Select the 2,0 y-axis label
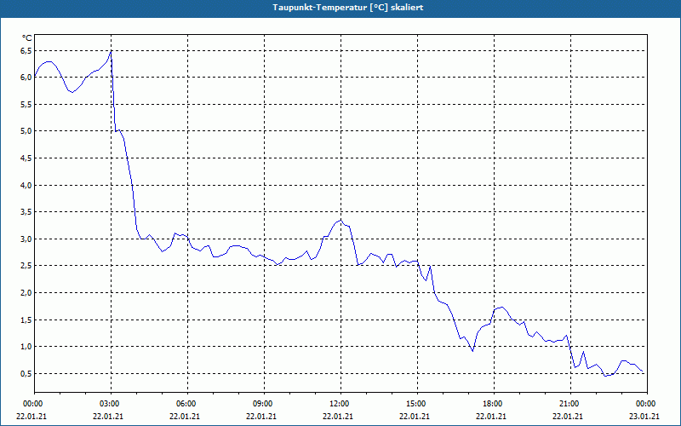 coord(26,292)
